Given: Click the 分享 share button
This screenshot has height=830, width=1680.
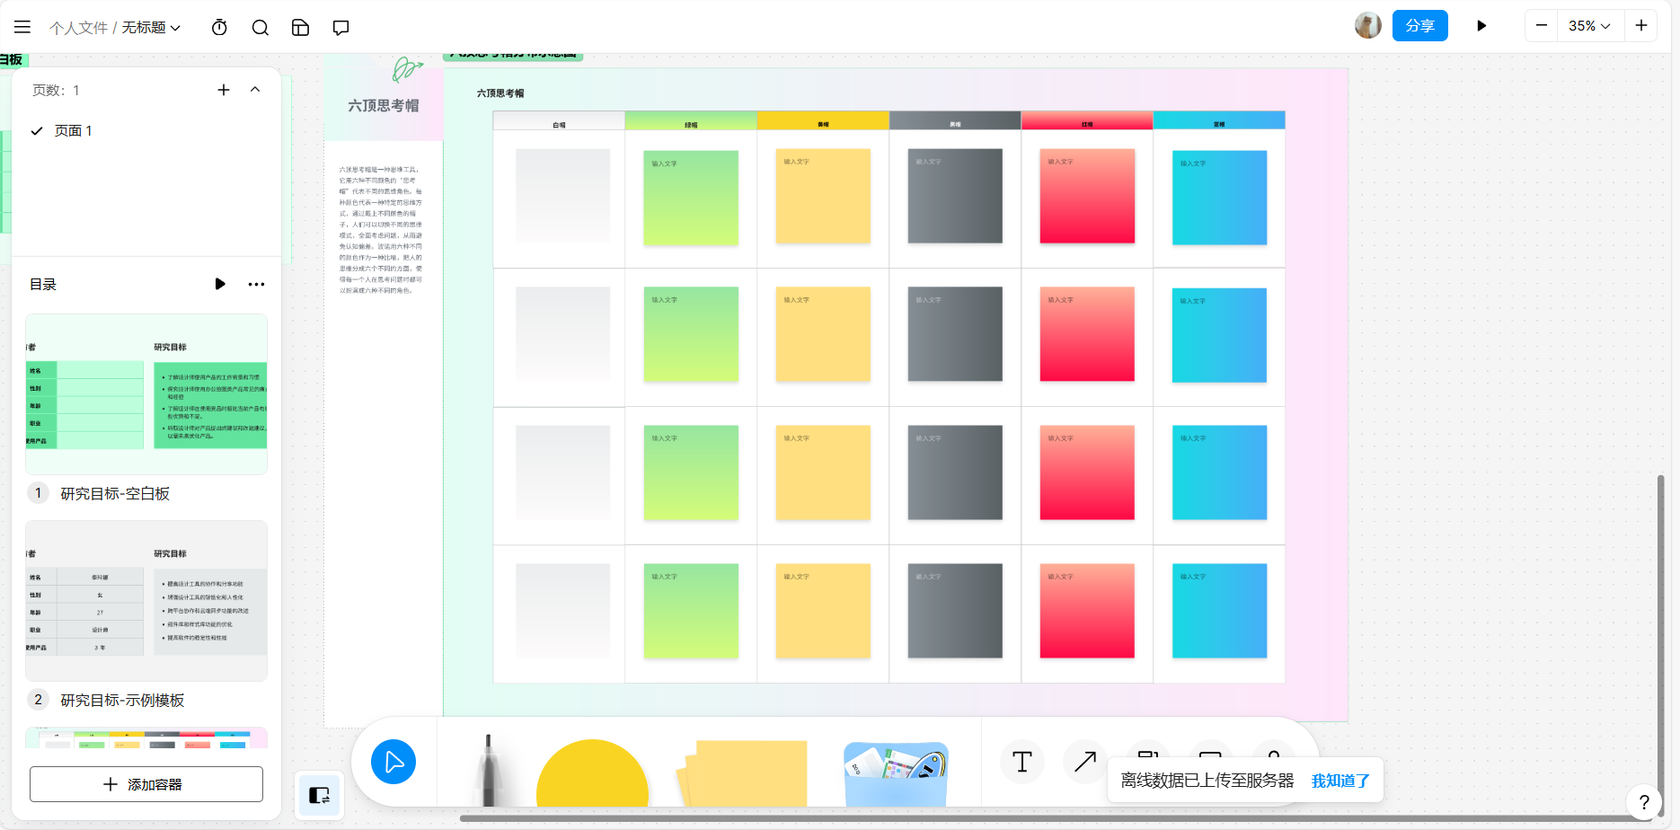Looking at the screenshot, I should click(x=1419, y=26).
